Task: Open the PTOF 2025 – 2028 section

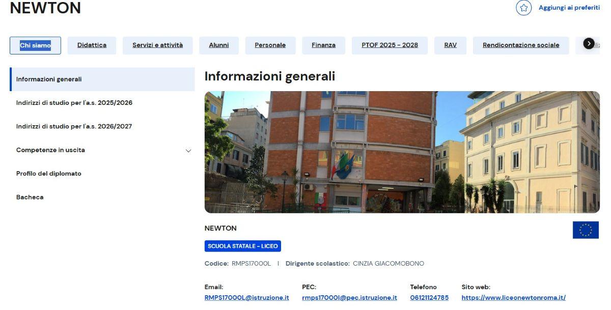Action: 389,45
